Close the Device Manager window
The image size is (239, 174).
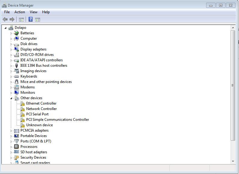pos(231,5)
